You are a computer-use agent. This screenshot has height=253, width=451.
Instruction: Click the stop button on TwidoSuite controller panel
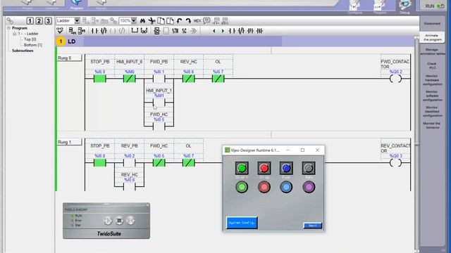point(119,221)
